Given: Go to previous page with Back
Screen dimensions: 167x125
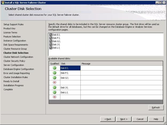Looking at the screenshot, I should tap(108, 119).
